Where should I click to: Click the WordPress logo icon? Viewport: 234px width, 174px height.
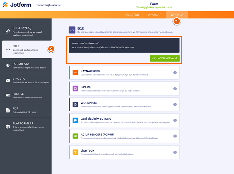click(x=75, y=104)
